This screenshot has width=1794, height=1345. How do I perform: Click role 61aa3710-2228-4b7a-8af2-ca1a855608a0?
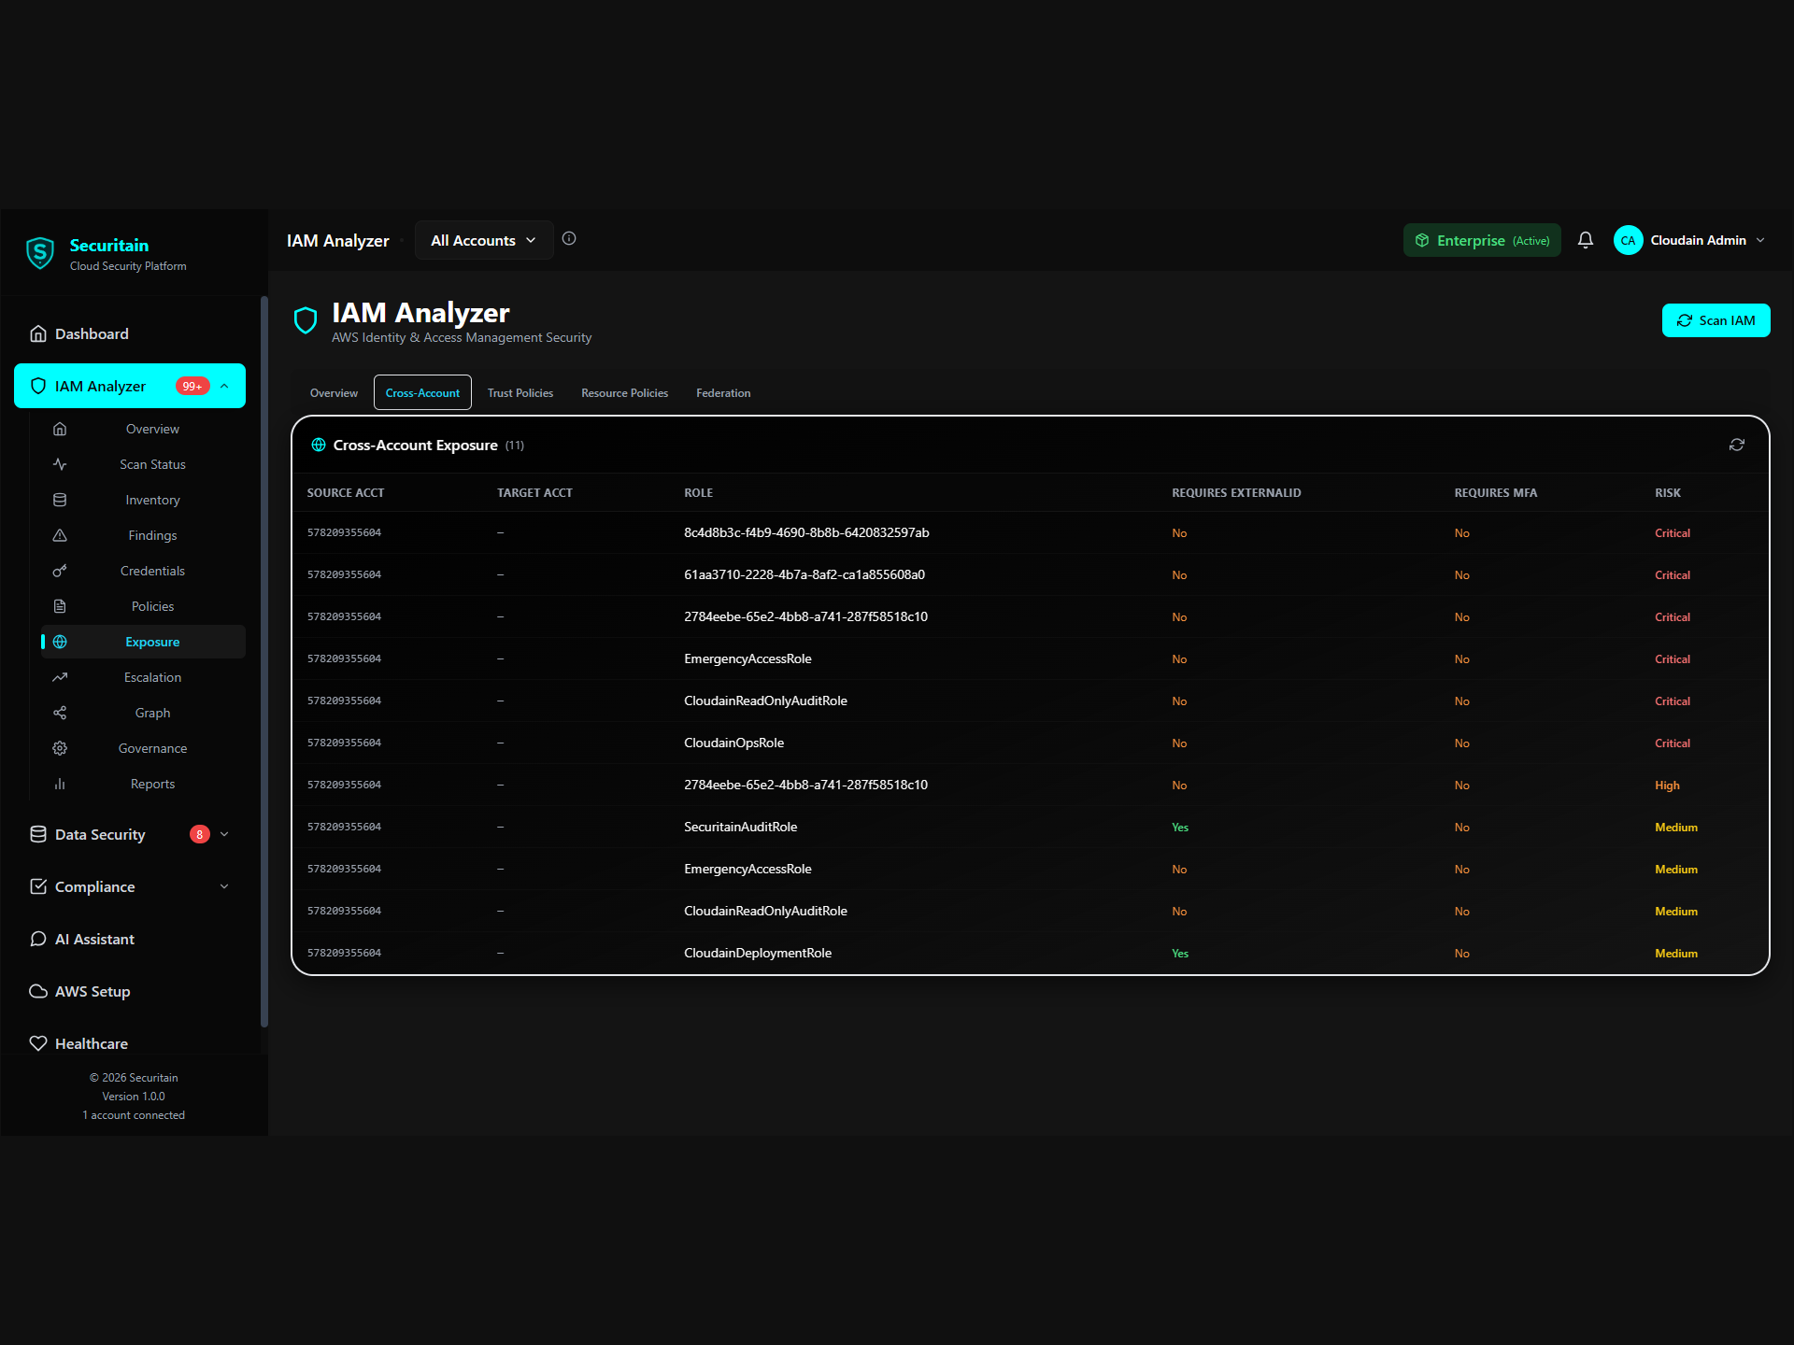tap(804, 574)
